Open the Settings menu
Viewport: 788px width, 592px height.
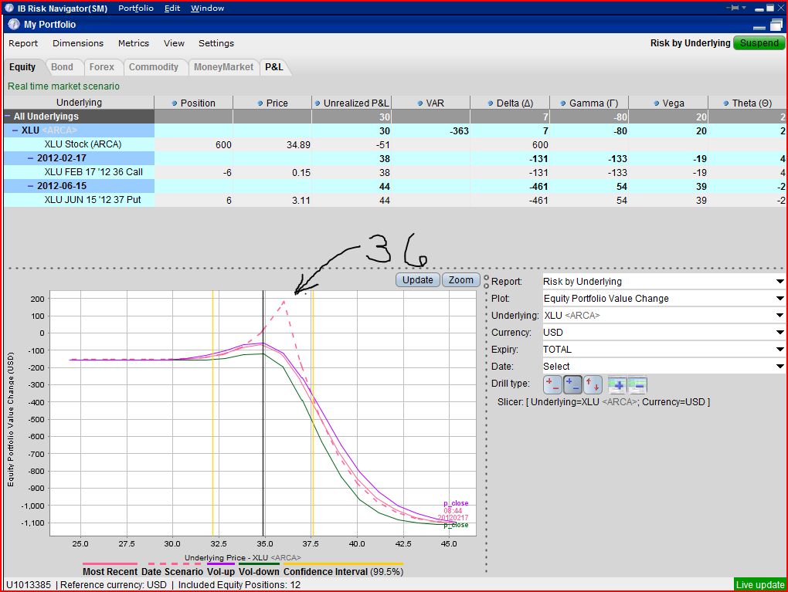(x=216, y=43)
